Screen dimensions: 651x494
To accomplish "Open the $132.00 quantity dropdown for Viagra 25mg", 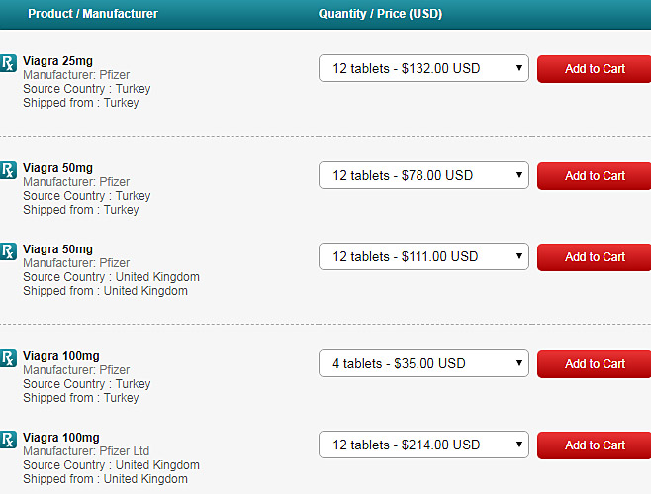I will [x=423, y=68].
